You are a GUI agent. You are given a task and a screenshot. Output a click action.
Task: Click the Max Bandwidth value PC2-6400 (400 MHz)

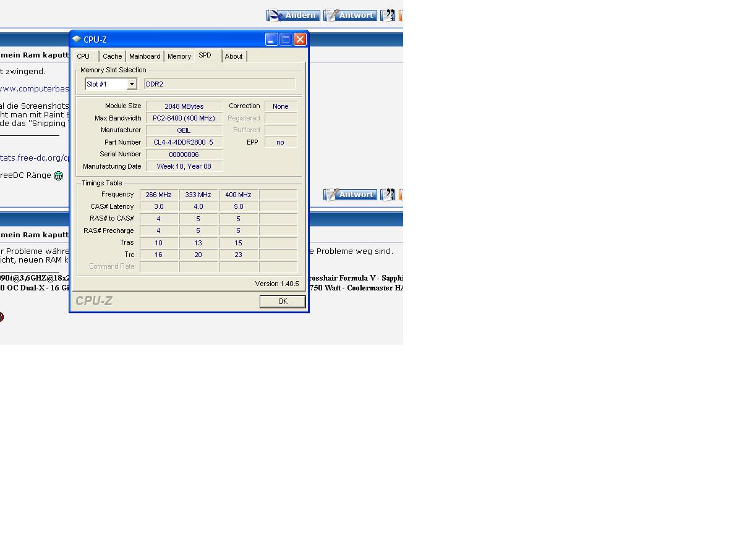[x=184, y=118]
